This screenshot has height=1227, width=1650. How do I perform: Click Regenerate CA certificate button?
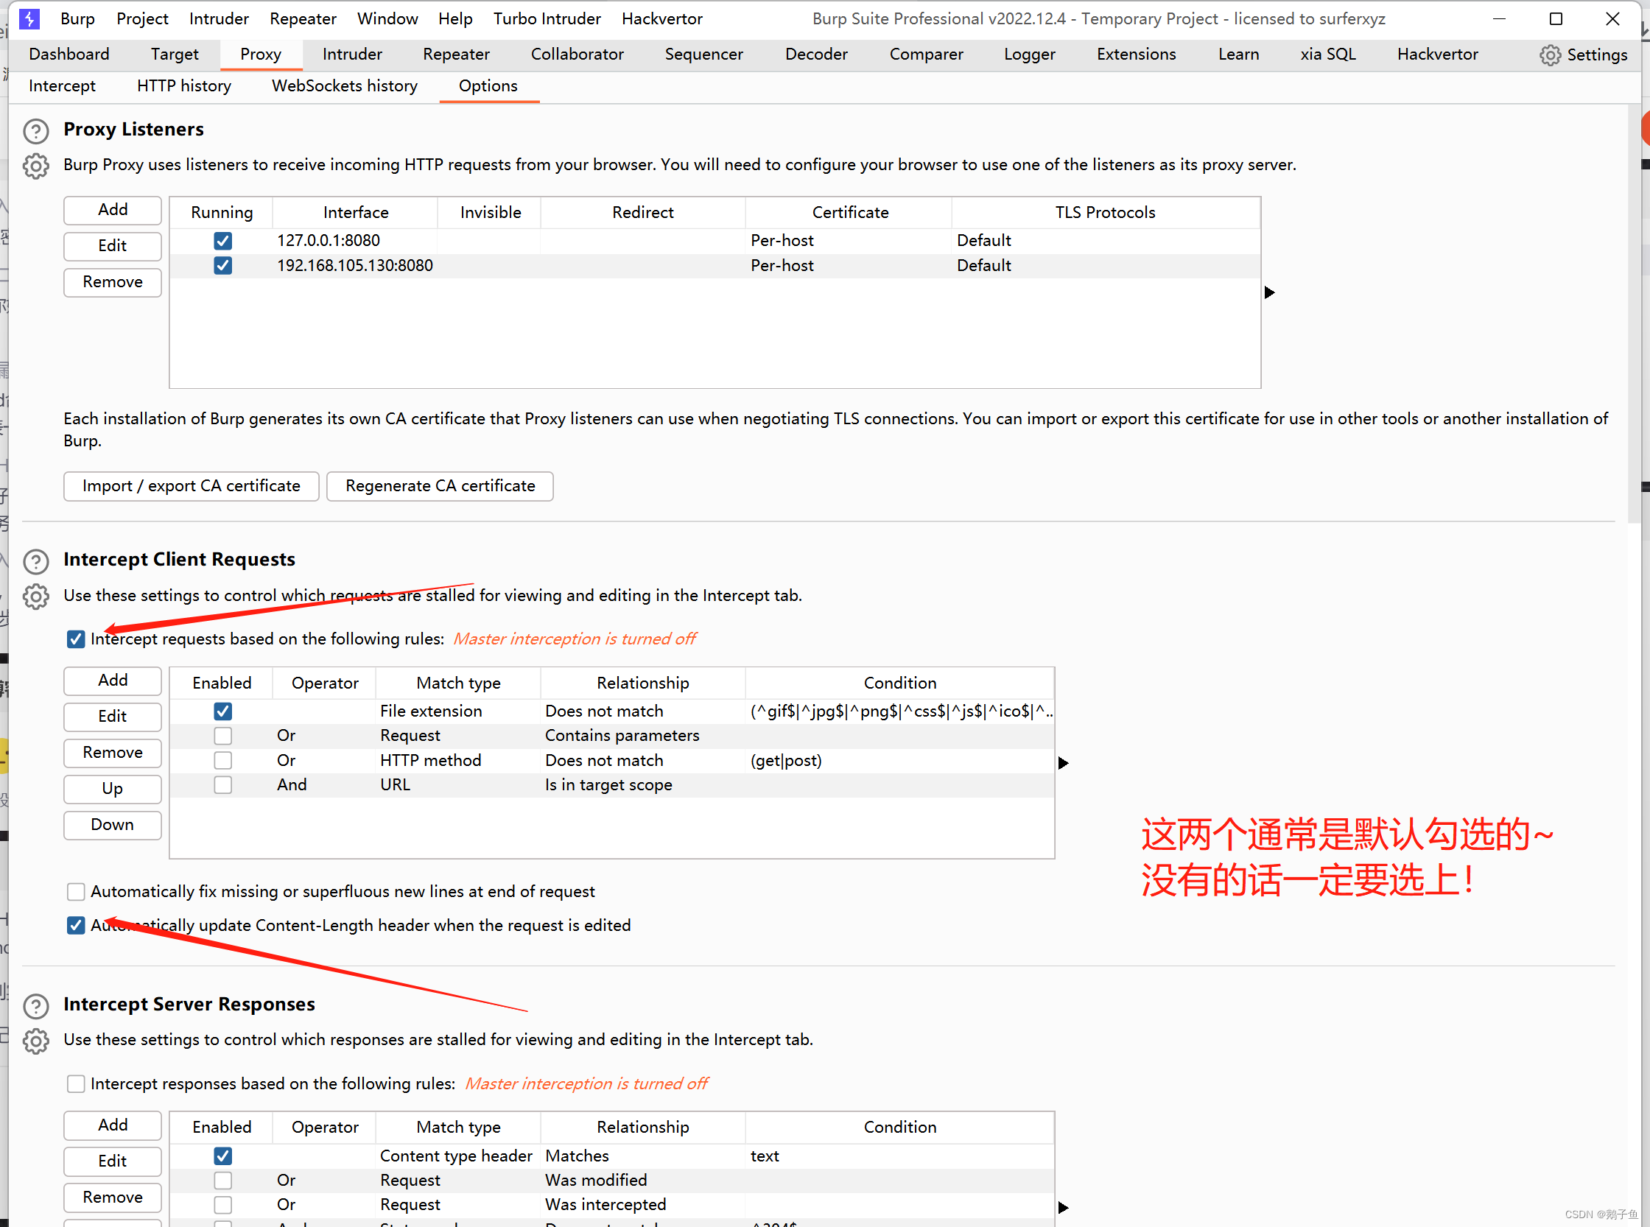coord(440,486)
